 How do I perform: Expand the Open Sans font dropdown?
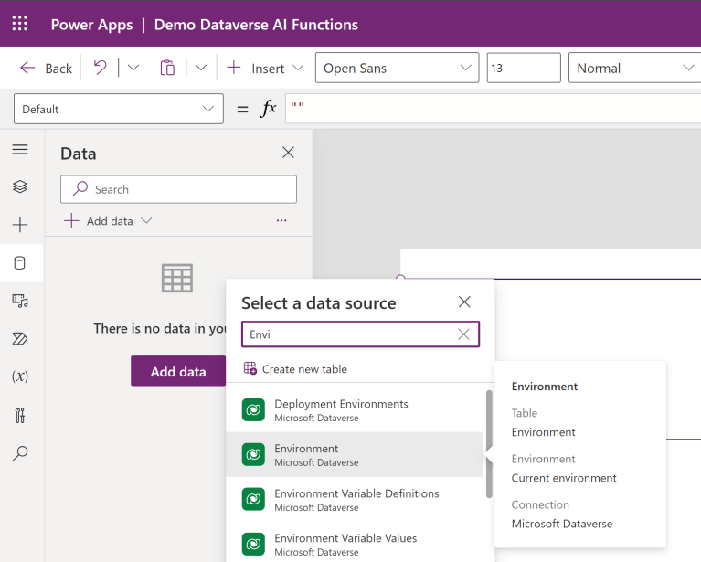pyautogui.click(x=397, y=69)
